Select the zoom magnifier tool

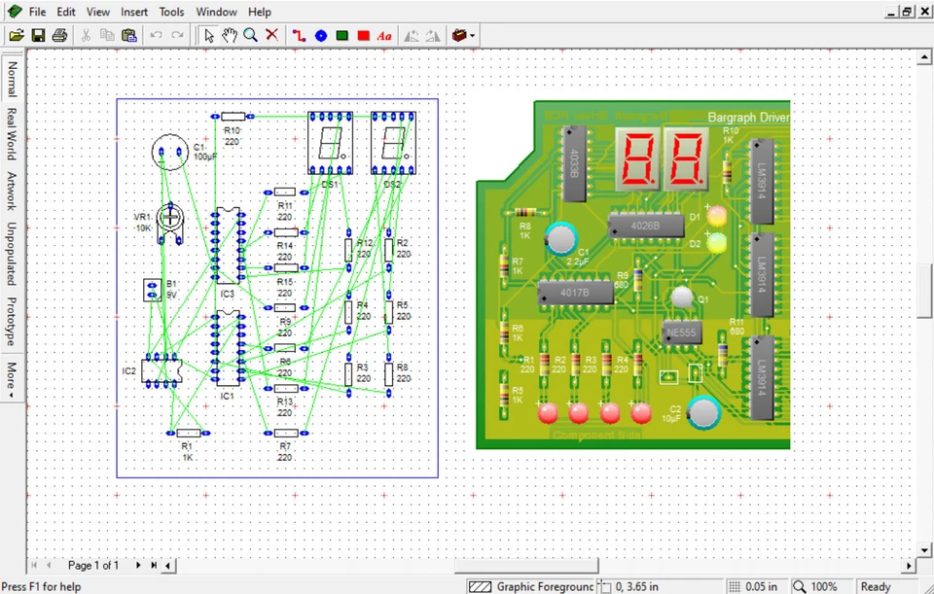pos(250,35)
